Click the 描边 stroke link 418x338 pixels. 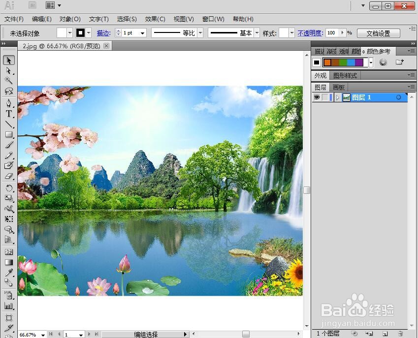[x=103, y=33]
